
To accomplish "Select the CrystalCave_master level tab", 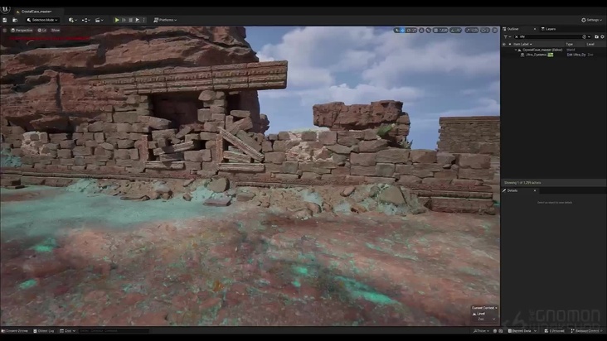I will tap(38, 12).
